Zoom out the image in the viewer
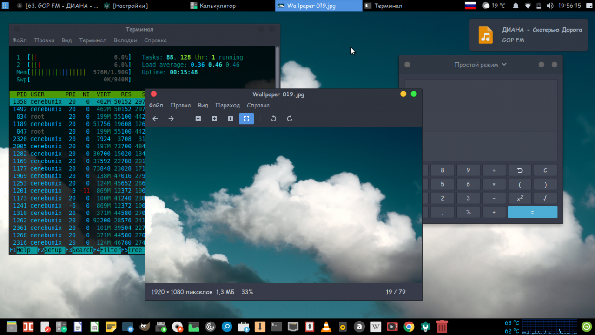The height and width of the screenshot is (335, 595). [198, 119]
